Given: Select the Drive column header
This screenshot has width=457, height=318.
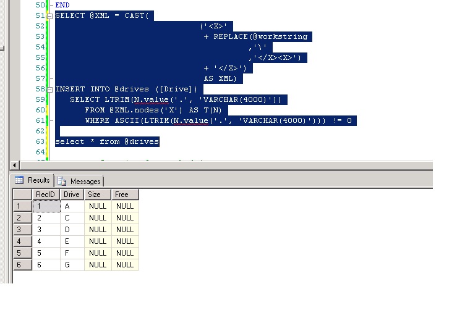Looking at the screenshot, I should [72, 195].
